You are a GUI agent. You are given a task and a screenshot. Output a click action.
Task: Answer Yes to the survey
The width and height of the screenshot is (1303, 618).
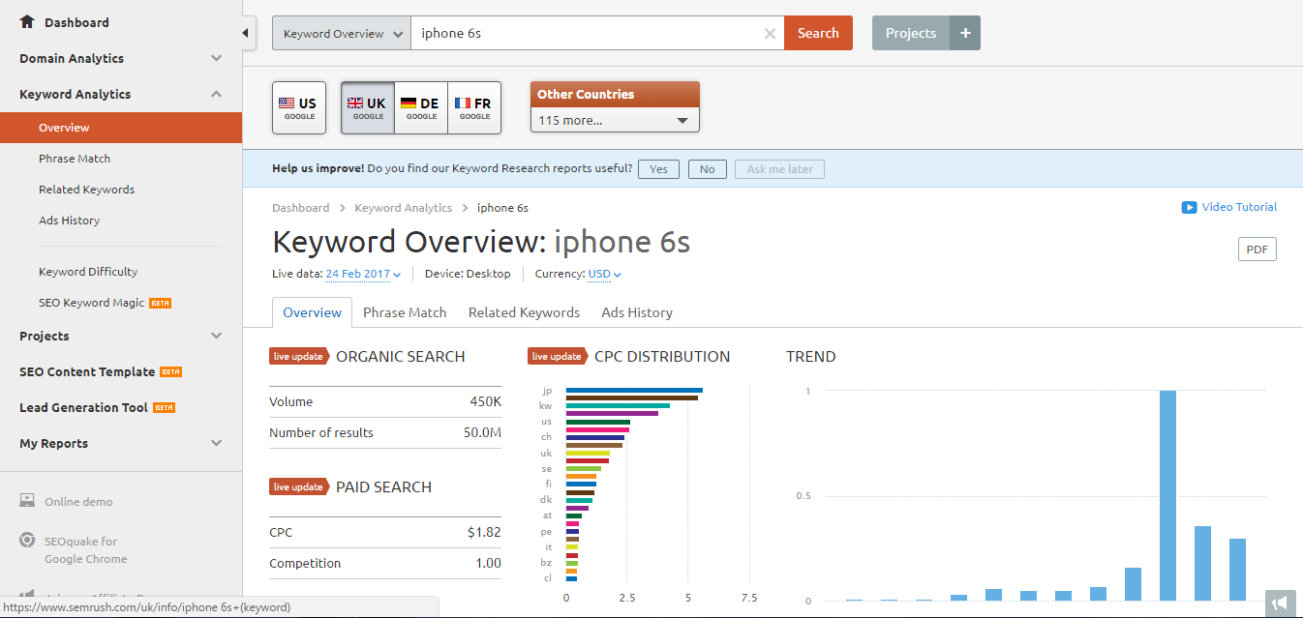coord(658,169)
